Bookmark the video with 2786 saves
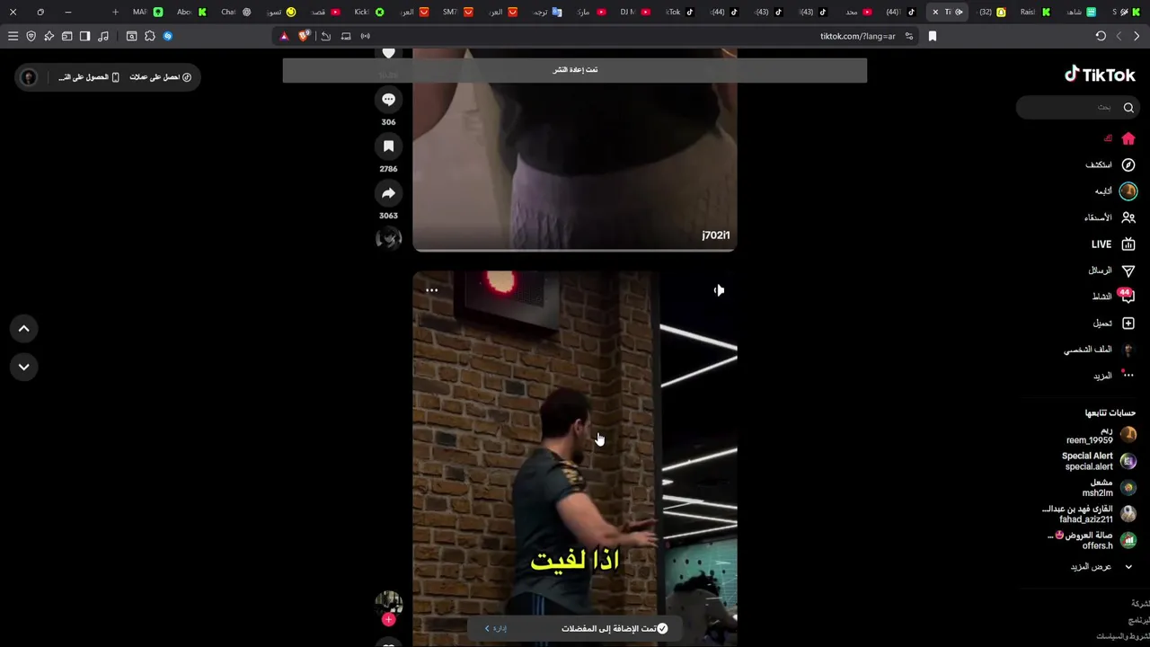 pos(388,146)
